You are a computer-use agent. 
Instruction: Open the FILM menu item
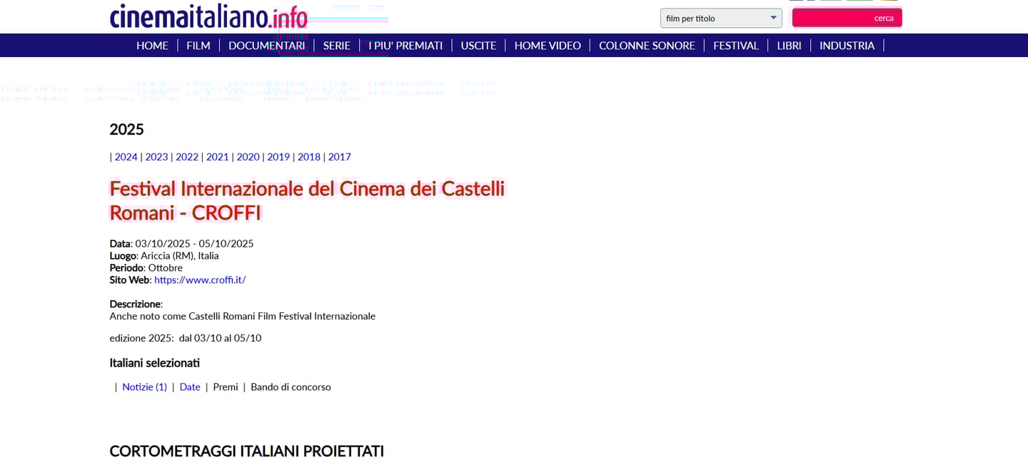pyautogui.click(x=198, y=46)
